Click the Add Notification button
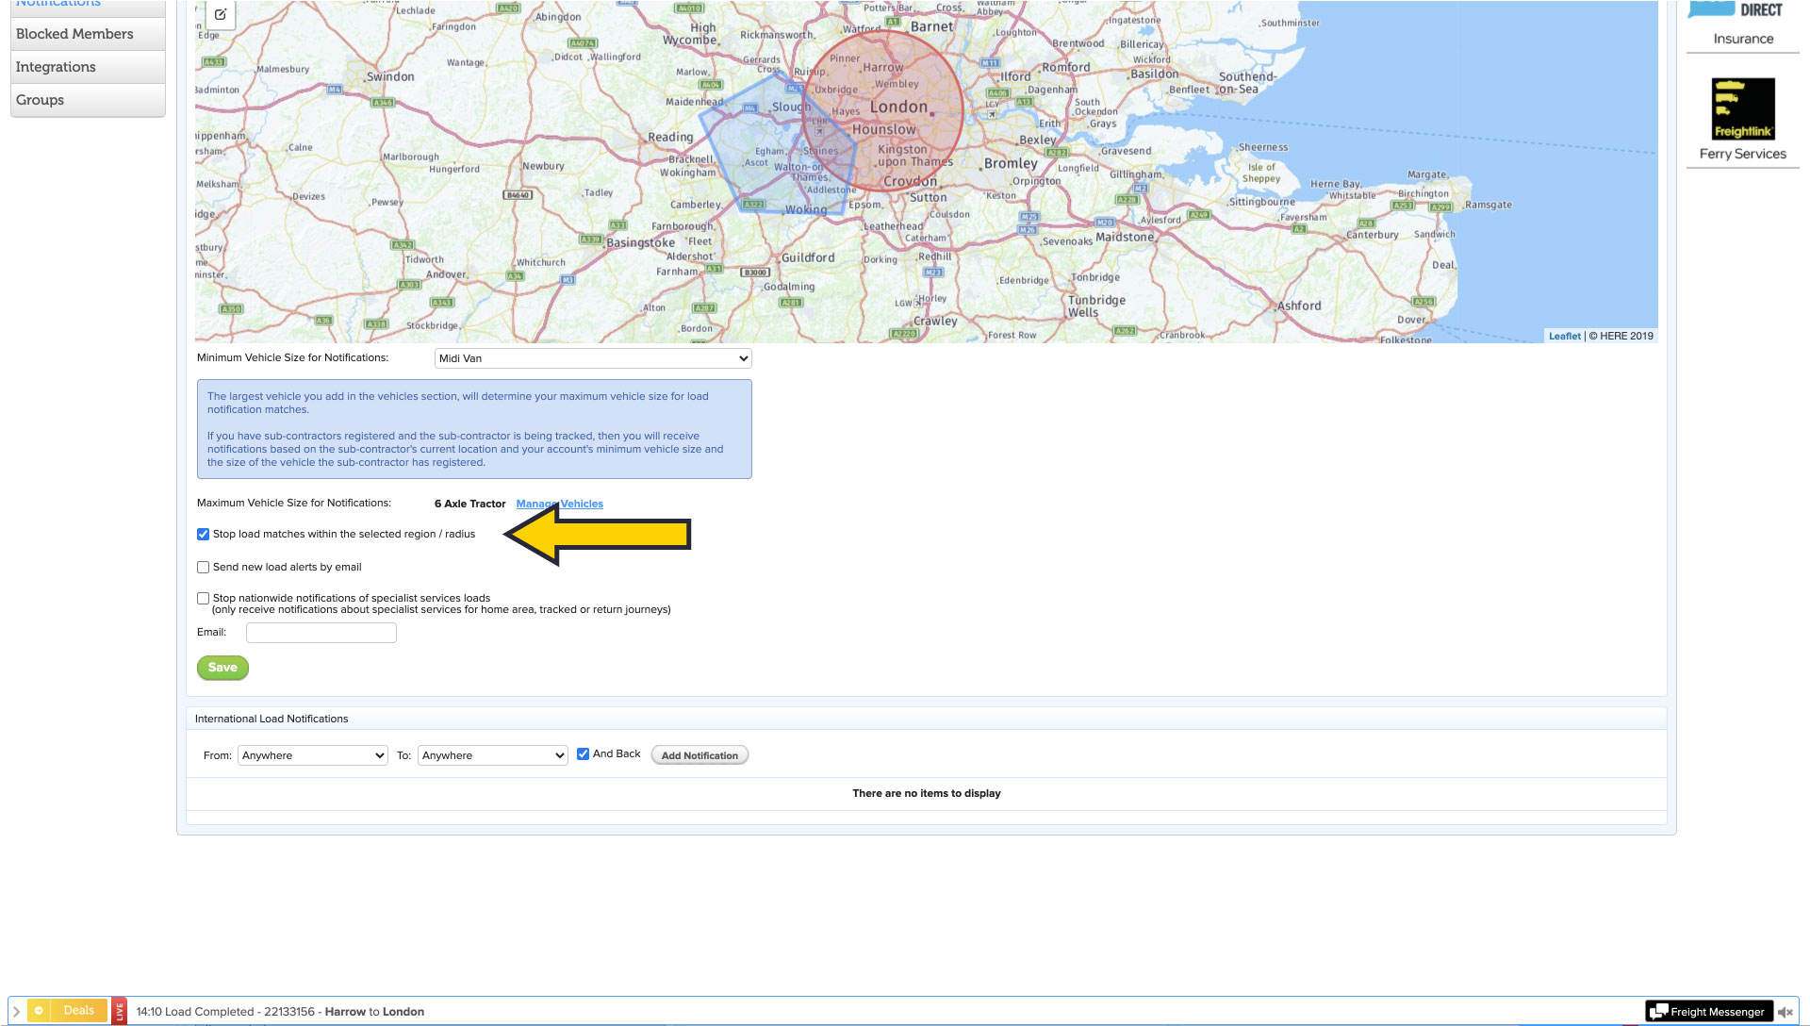Viewport: 1810px width, 1026px height. coord(699,755)
